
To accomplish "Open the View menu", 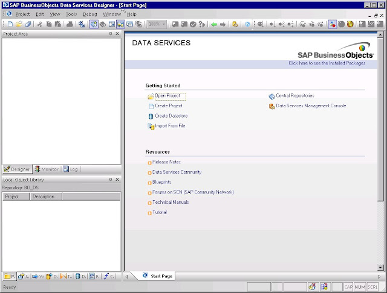I will (x=55, y=14).
